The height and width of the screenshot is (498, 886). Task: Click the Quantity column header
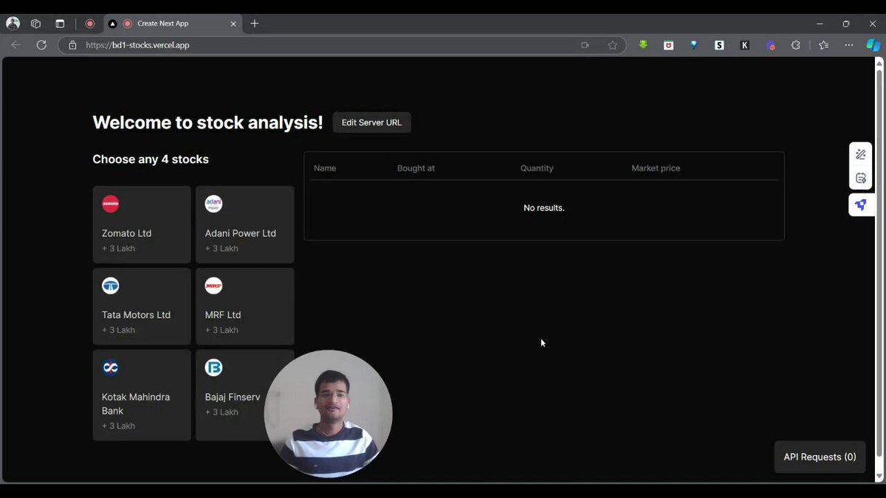[x=537, y=168]
